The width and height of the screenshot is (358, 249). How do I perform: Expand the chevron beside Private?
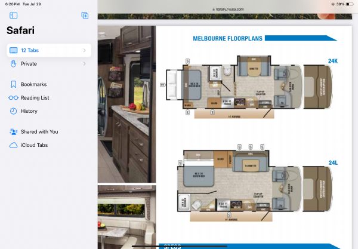pyautogui.click(x=85, y=64)
